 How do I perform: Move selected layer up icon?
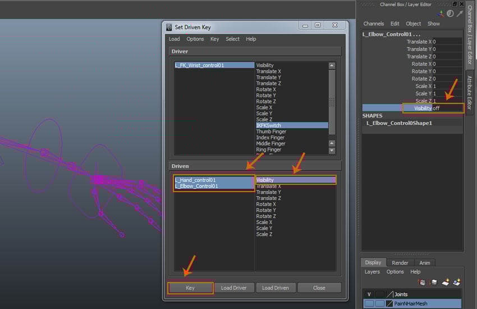[422, 282]
